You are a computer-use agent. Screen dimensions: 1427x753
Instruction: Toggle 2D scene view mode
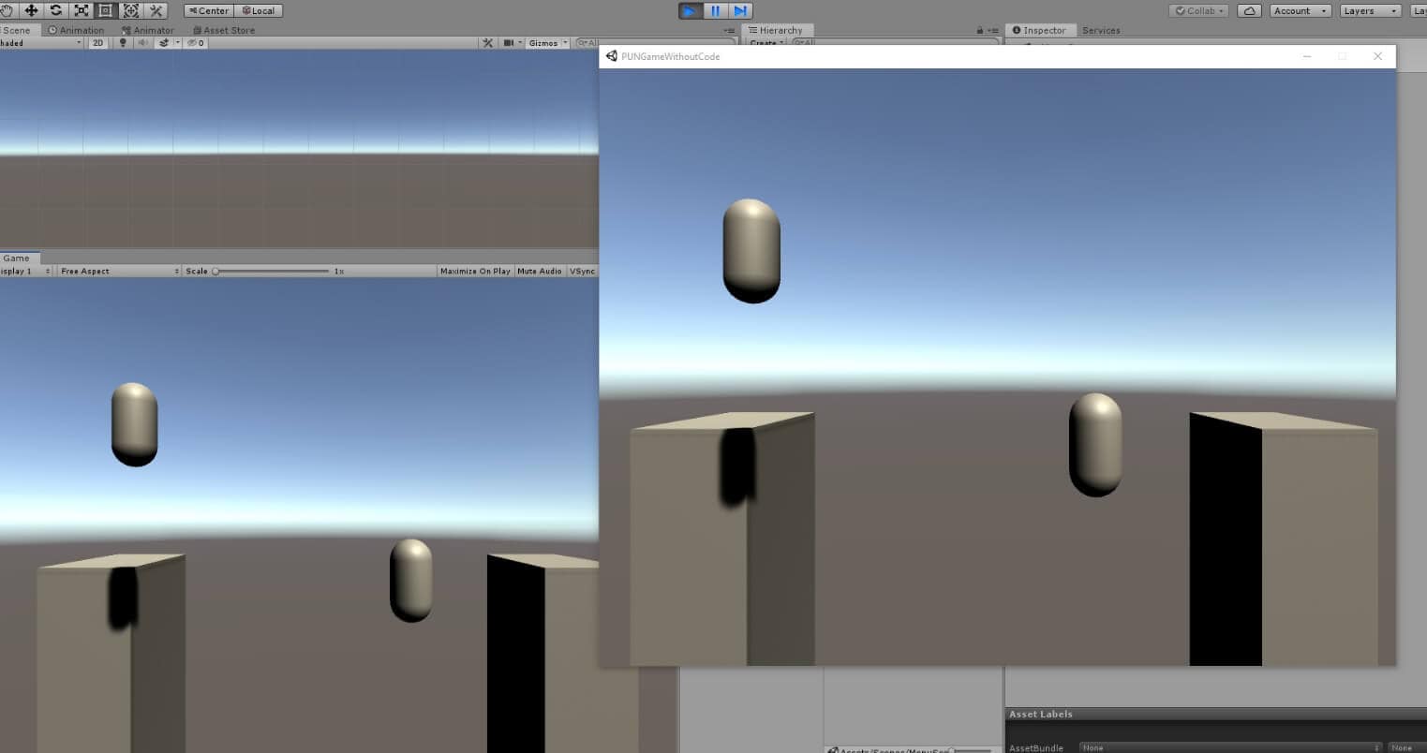click(97, 43)
